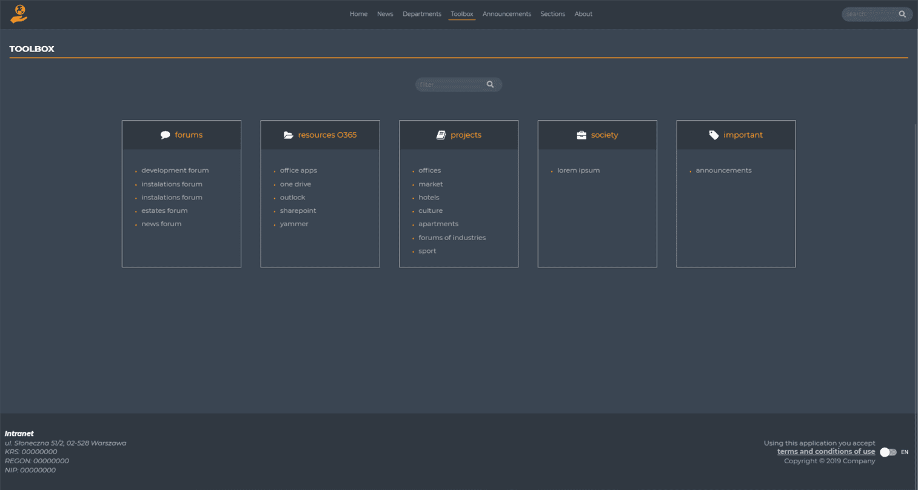Screen dimensions: 918x490
Task: Click the important tag icon
Action: (714, 135)
